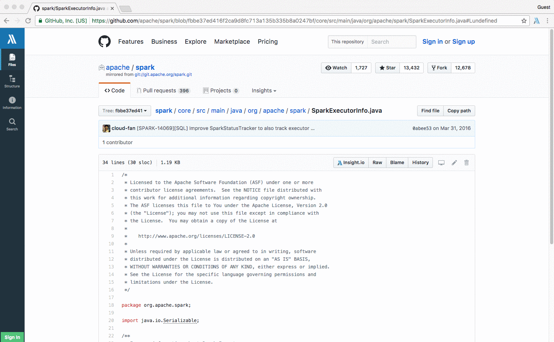Viewport: 554px width, 342px height.
Task: Click the Copy path button
Action: (459, 111)
